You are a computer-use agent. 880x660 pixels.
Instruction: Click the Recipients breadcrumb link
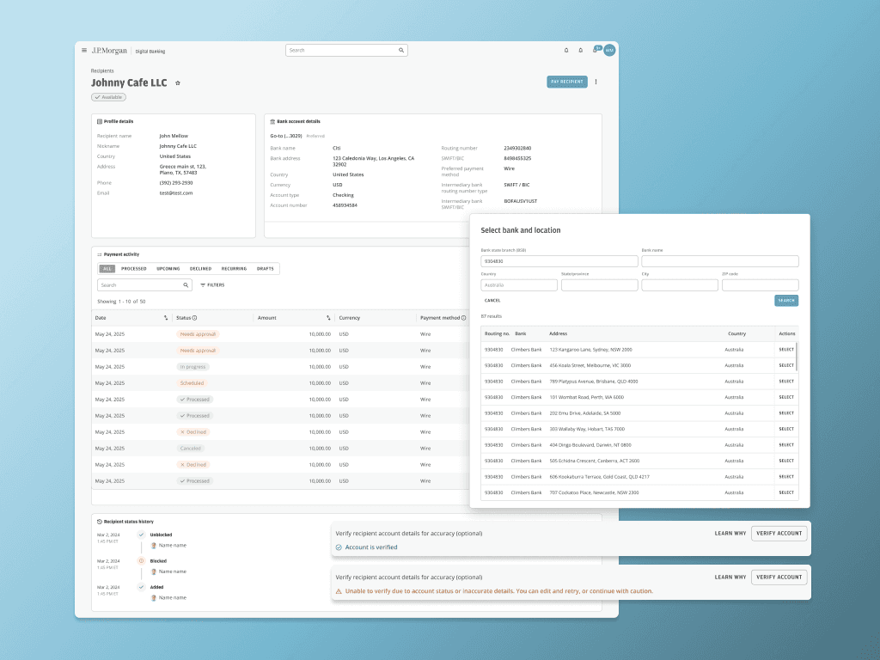pyautogui.click(x=102, y=70)
